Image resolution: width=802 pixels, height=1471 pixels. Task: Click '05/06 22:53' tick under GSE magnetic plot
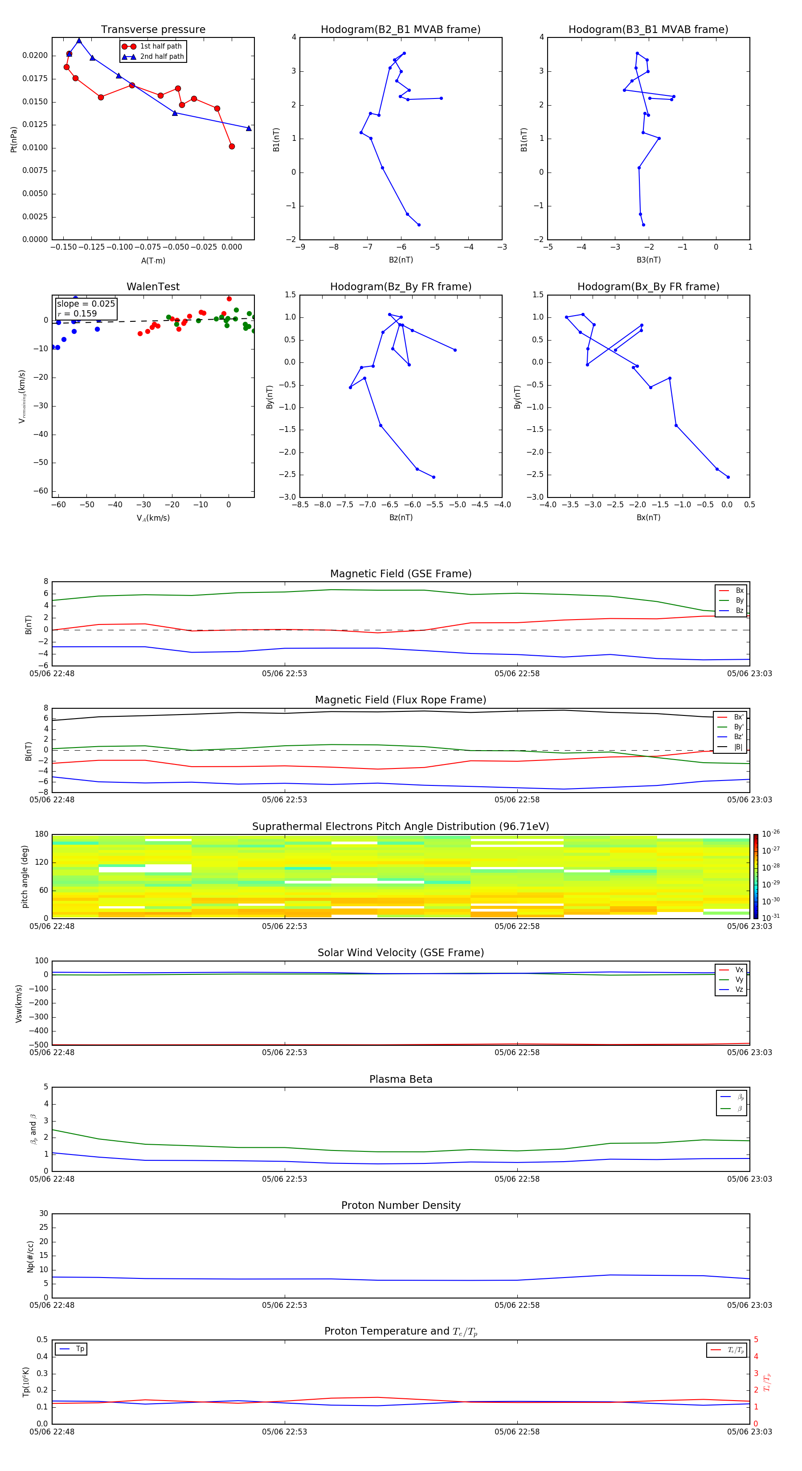tap(284, 674)
